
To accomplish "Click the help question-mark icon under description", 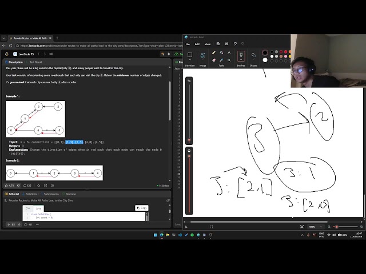I will (52, 186).
